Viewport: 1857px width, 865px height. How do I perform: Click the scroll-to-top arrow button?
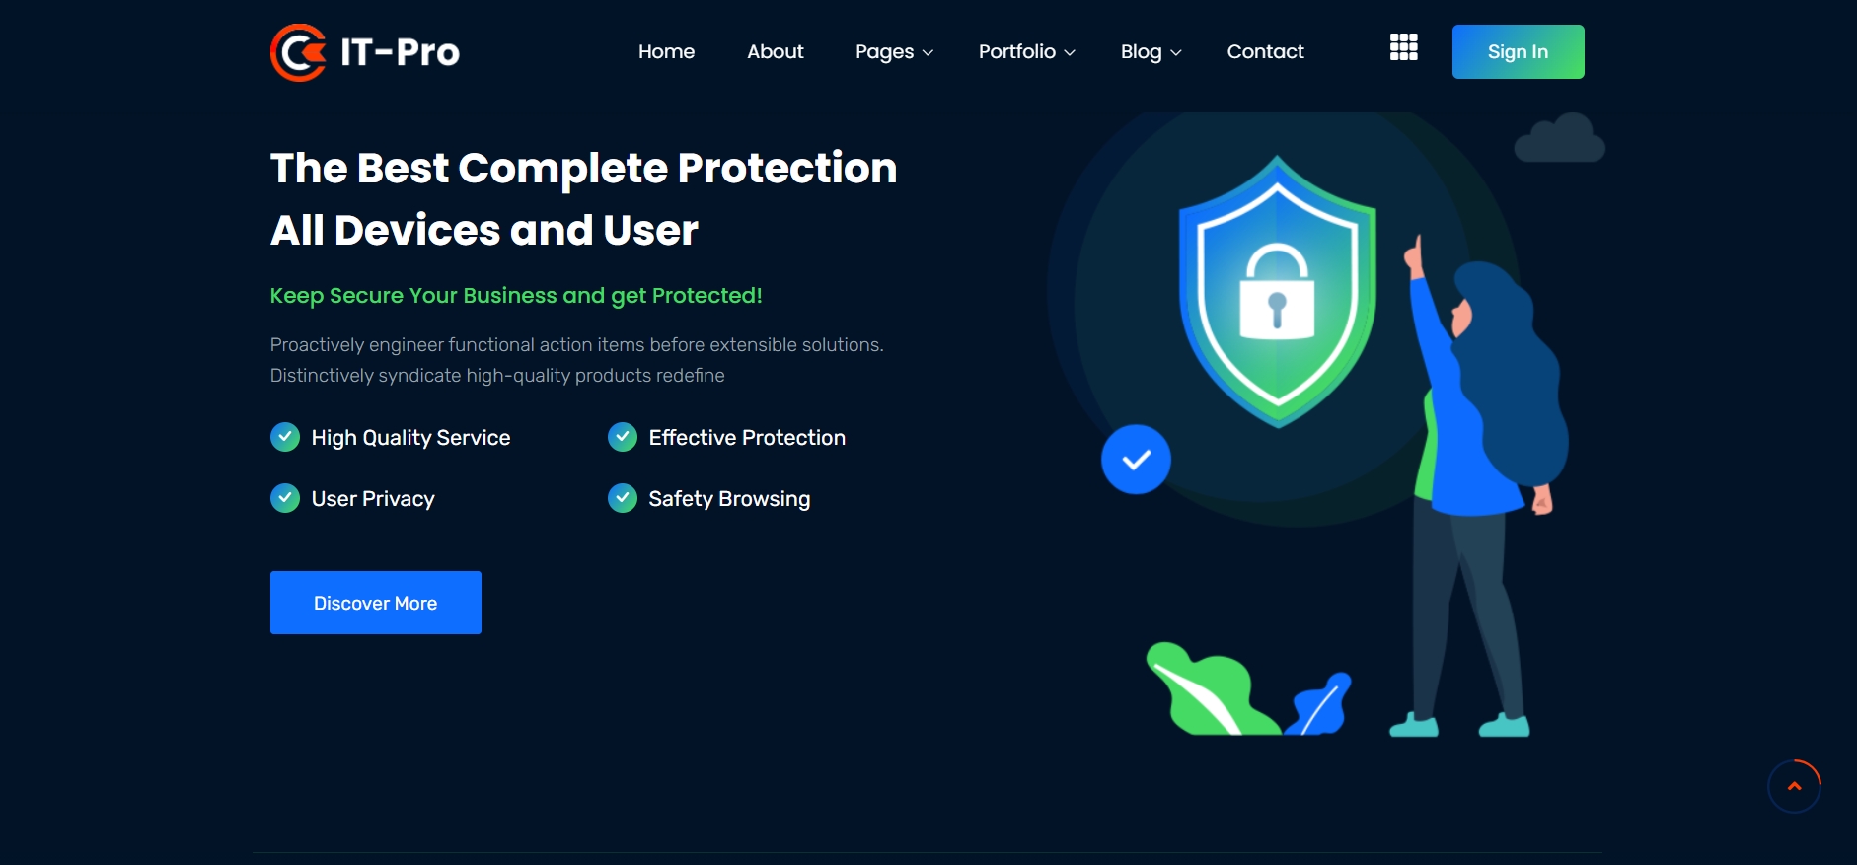(1794, 786)
